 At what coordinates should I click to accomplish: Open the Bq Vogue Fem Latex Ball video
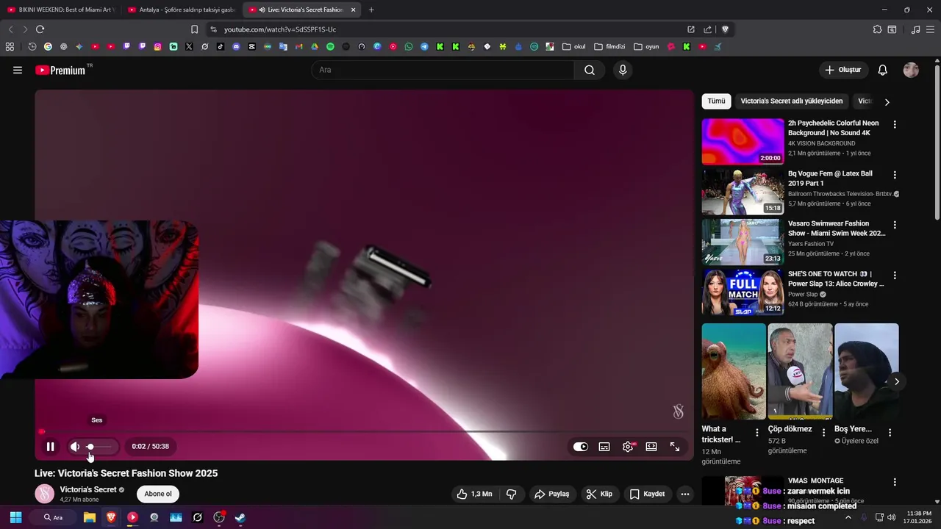[743, 191]
